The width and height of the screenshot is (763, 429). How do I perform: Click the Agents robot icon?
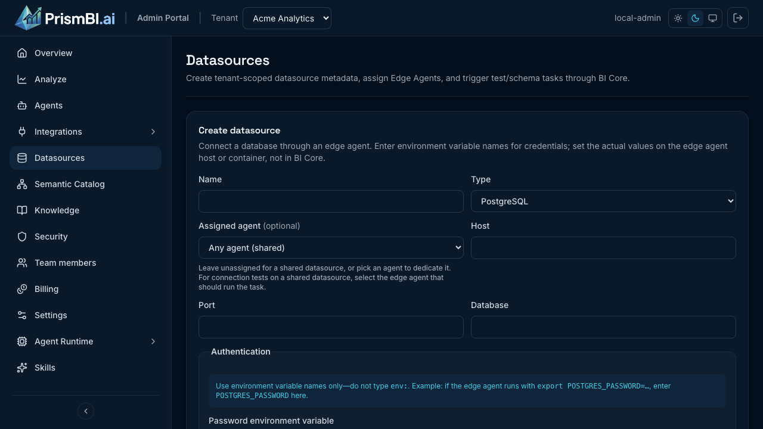[x=22, y=105]
